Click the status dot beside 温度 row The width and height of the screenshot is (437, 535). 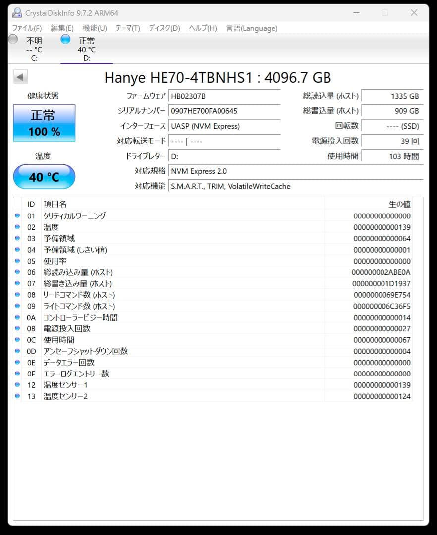[x=17, y=227]
